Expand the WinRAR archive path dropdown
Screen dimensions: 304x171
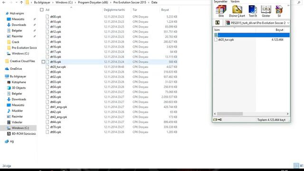[x=288, y=23]
